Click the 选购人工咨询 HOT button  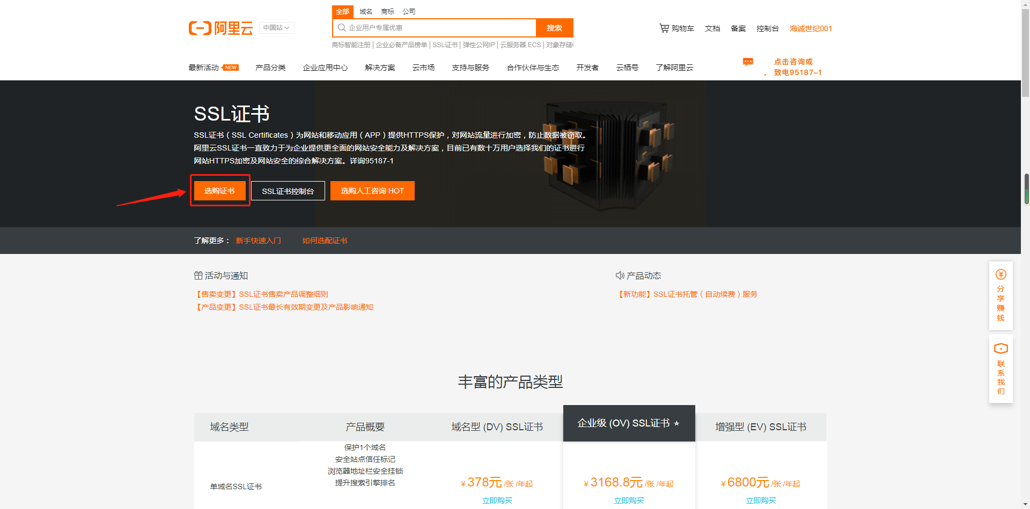point(372,191)
